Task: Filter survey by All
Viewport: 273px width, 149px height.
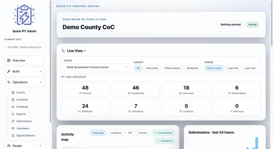Action: 138,68
